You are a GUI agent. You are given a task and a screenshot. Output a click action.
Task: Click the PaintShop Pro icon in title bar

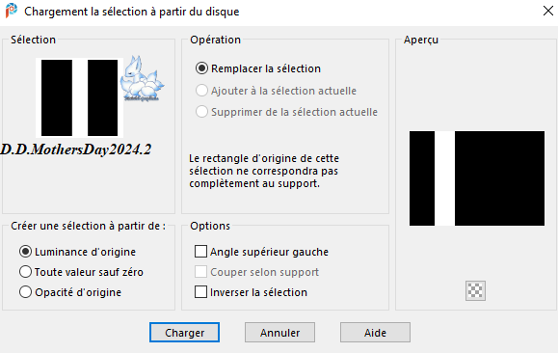tap(12, 11)
